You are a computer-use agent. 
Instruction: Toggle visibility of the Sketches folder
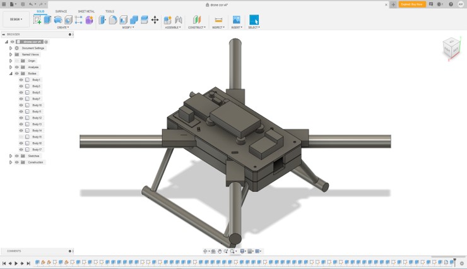pos(16,156)
